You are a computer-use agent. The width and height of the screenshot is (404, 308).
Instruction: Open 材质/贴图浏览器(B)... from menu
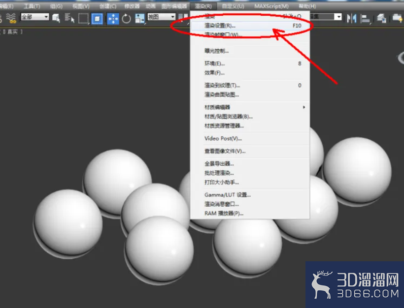[x=250, y=117]
